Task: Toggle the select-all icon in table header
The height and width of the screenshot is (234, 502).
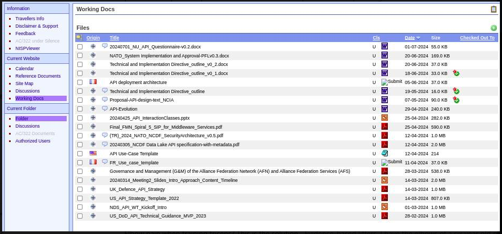Action: (x=79, y=38)
